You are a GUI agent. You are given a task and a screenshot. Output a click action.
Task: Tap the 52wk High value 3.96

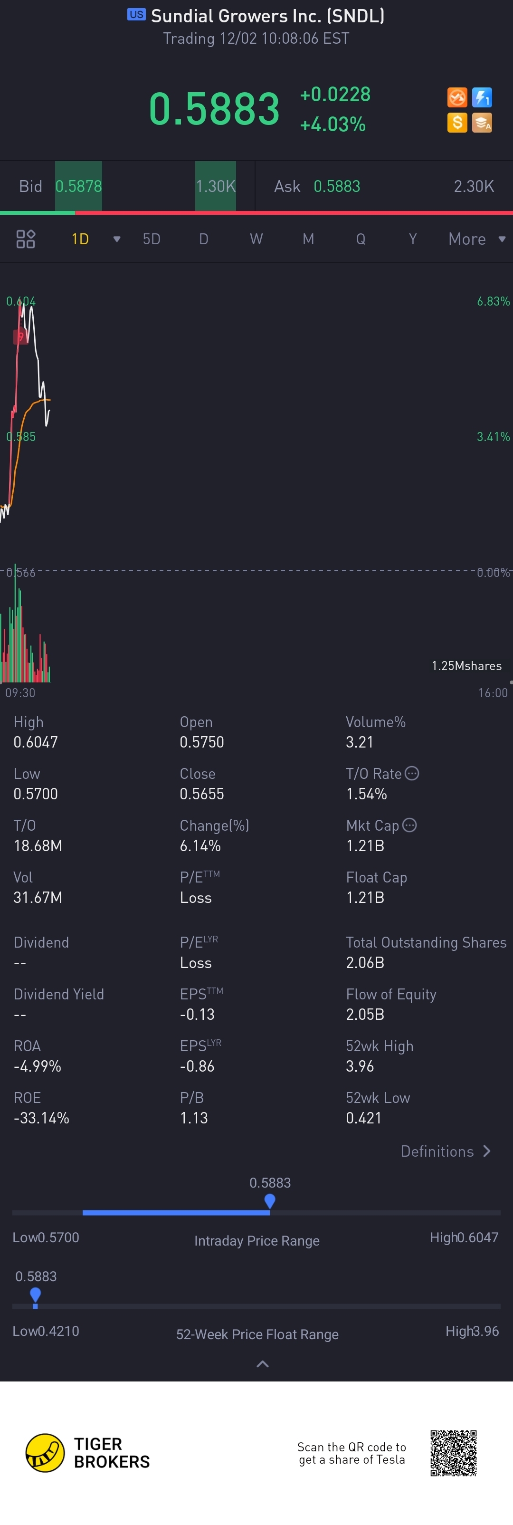click(x=360, y=1066)
